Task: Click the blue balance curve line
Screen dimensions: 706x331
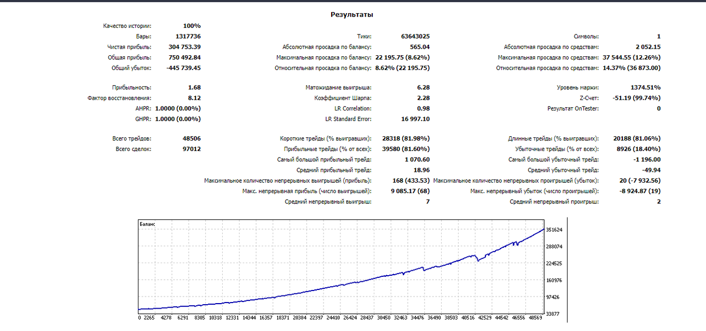Action: click(340, 285)
